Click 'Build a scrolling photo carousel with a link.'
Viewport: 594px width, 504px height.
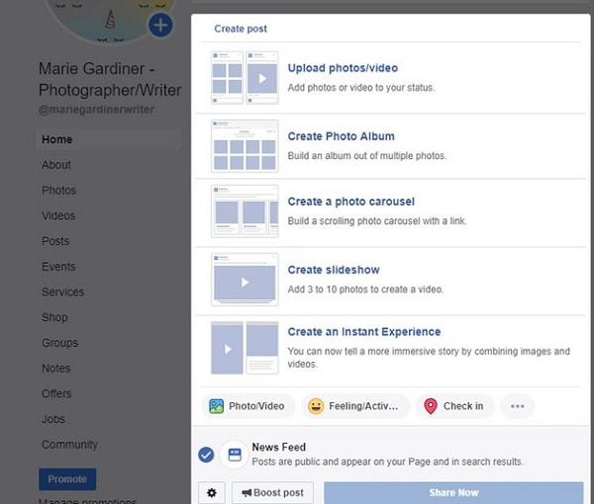click(377, 221)
